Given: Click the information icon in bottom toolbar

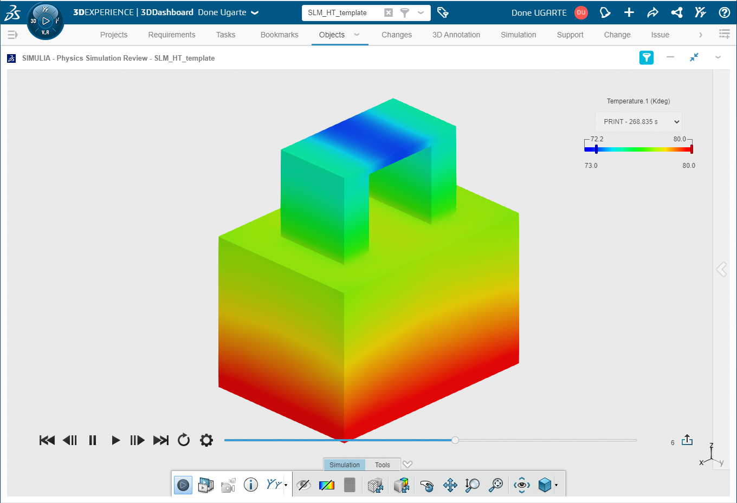Looking at the screenshot, I should (250, 485).
